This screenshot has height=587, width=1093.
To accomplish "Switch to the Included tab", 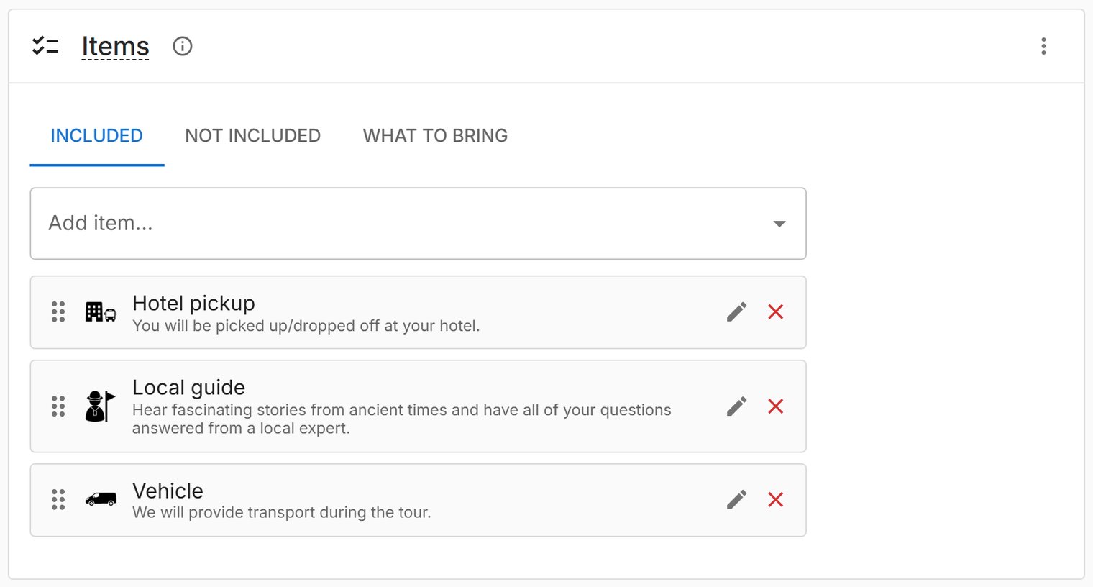I will click(96, 136).
